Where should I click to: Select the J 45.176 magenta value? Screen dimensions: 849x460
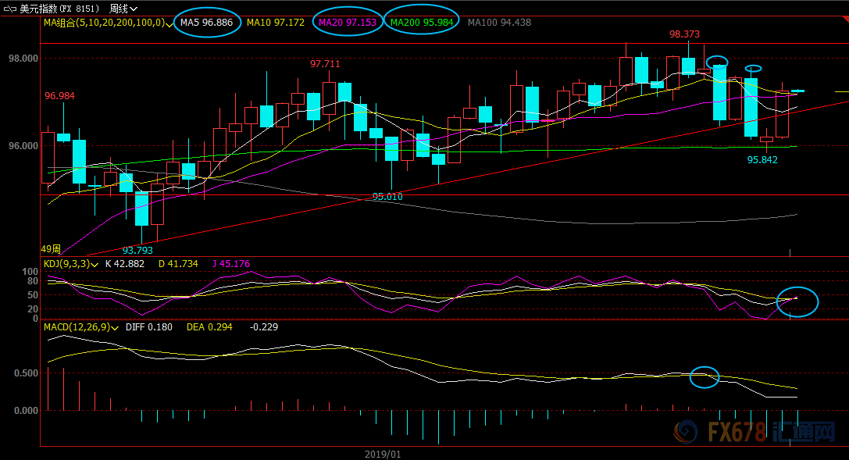pos(230,263)
